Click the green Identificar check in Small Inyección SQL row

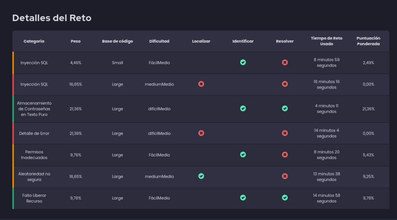pyautogui.click(x=243, y=62)
